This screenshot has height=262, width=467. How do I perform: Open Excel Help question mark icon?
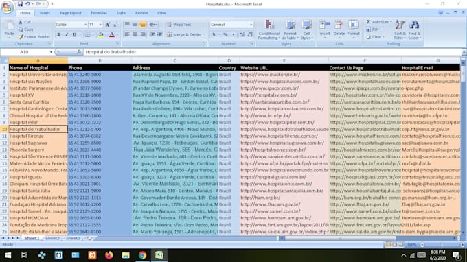point(441,13)
